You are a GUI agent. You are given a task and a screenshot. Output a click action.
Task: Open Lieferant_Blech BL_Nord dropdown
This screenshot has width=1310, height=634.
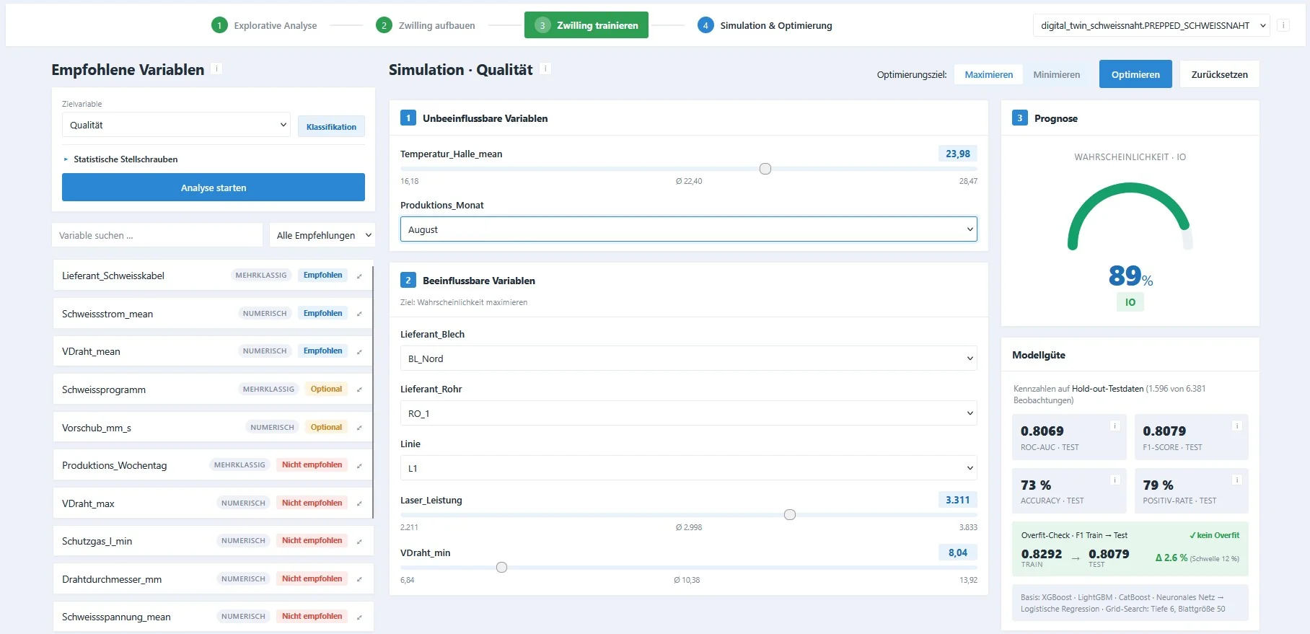[689, 358]
